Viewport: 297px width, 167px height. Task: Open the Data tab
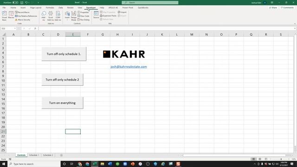61,7
